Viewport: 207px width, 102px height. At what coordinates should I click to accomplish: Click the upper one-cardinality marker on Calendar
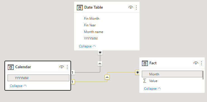[73, 72]
